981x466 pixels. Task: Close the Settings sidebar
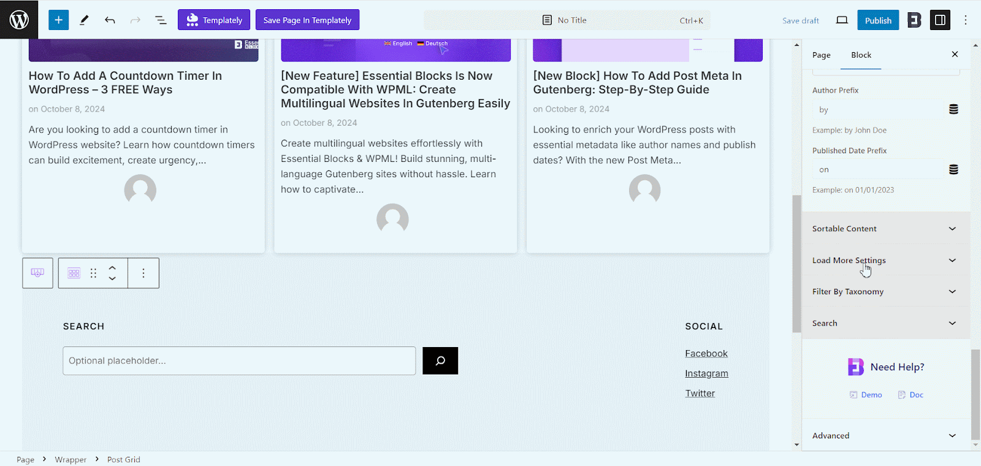(955, 55)
